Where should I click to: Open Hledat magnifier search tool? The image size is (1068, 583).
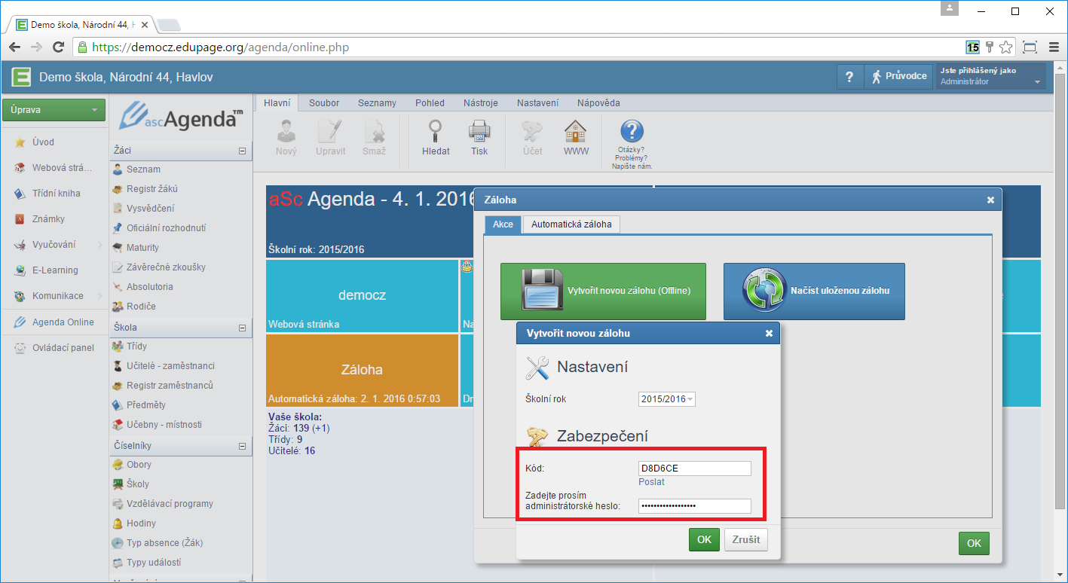pyautogui.click(x=436, y=131)
